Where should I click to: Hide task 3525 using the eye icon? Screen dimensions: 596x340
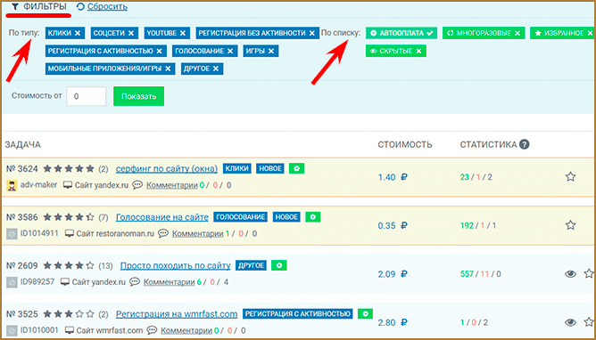tap(570, 322)
